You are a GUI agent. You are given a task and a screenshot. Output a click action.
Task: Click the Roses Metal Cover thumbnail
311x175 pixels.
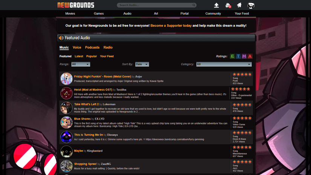[66, 78]
